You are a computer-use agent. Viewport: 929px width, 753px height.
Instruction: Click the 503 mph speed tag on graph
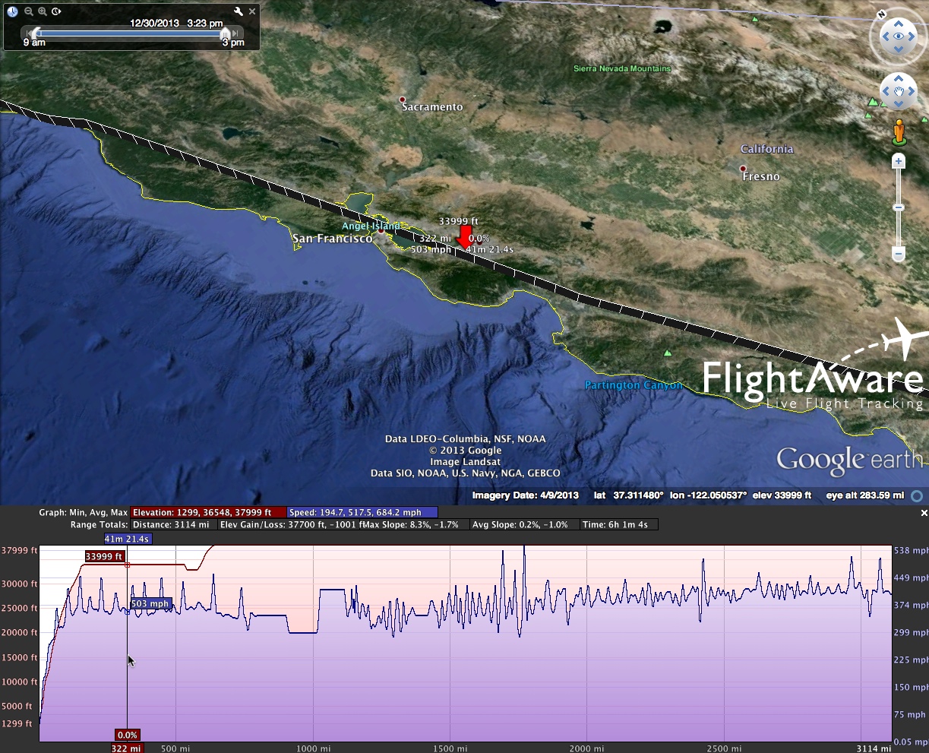[150, 604]
